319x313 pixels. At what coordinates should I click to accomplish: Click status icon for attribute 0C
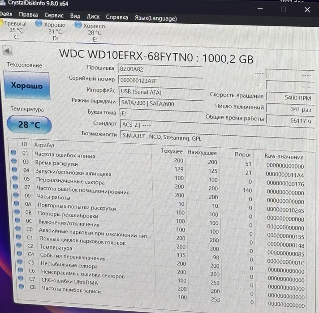click(x=18, y=220)
